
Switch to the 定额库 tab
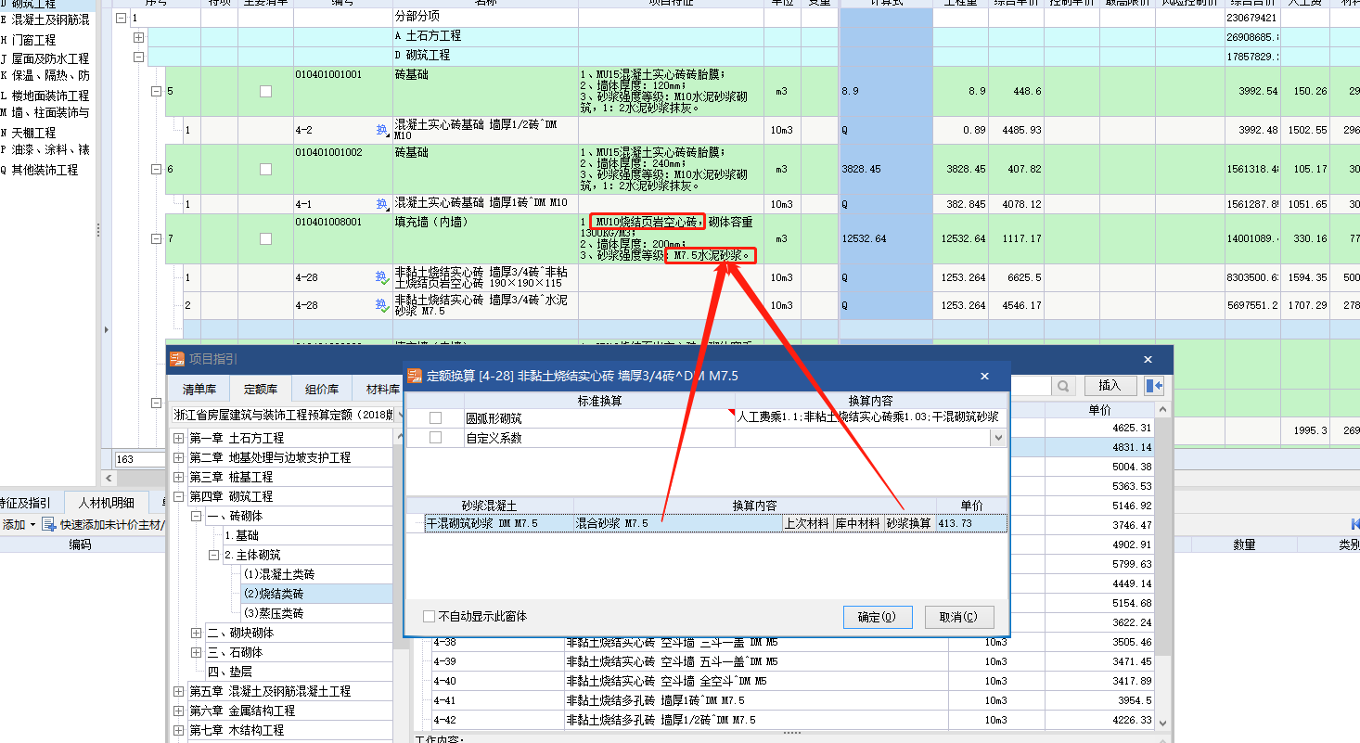tap(260, 389)
